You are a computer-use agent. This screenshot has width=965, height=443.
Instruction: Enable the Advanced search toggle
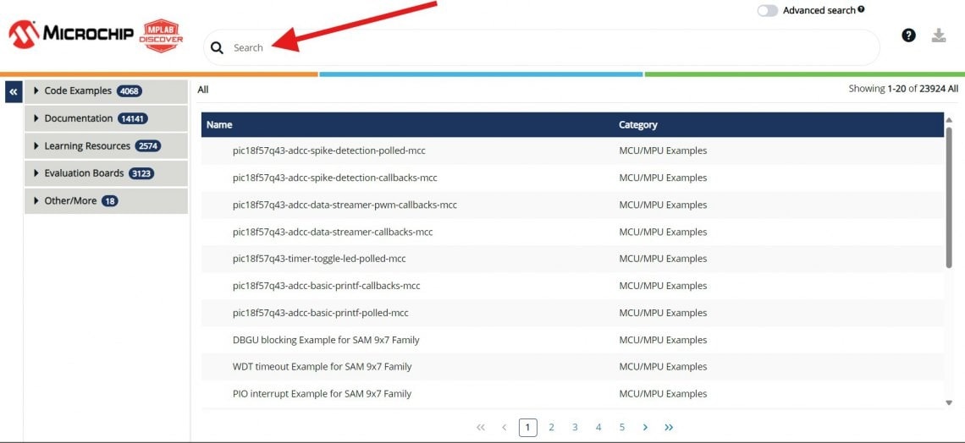pos(767,11)
